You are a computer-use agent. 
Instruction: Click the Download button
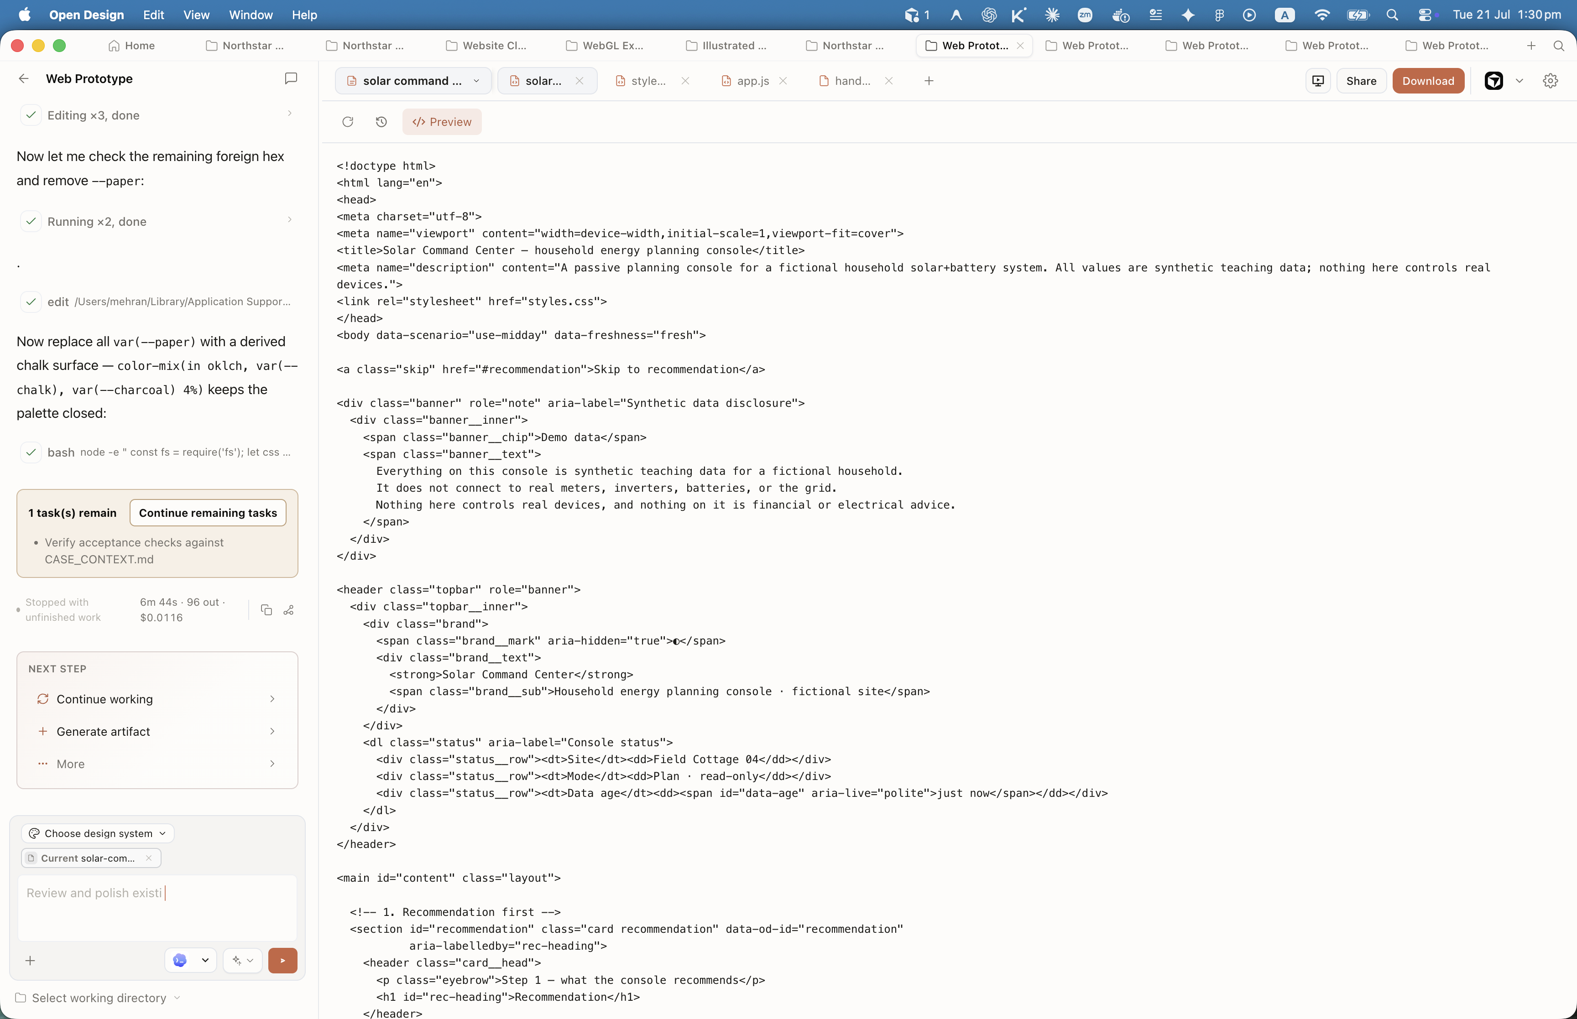pyautogui.click(x=1427, y=81)
